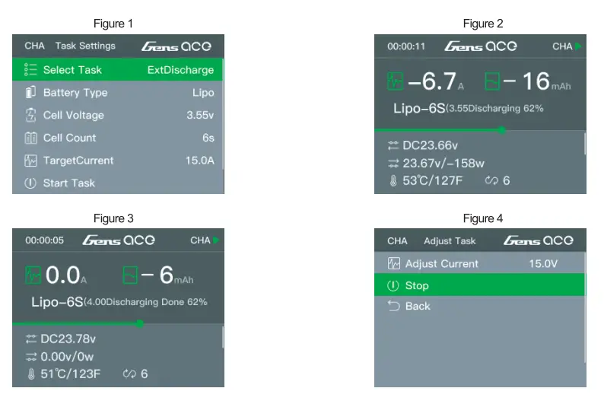This screenshot has width=604, height=404.
Task: Click the Stop power icon in Figure 4
Action: [x=393, y=286]
